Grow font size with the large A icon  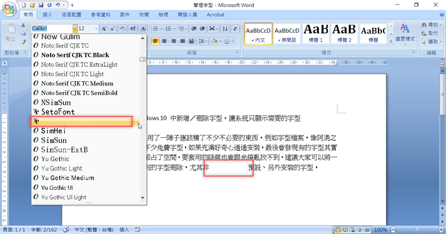point(104,28)
